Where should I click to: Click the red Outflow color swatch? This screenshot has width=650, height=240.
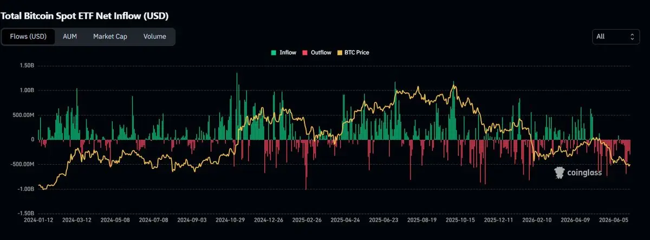[x=304, y=53]
